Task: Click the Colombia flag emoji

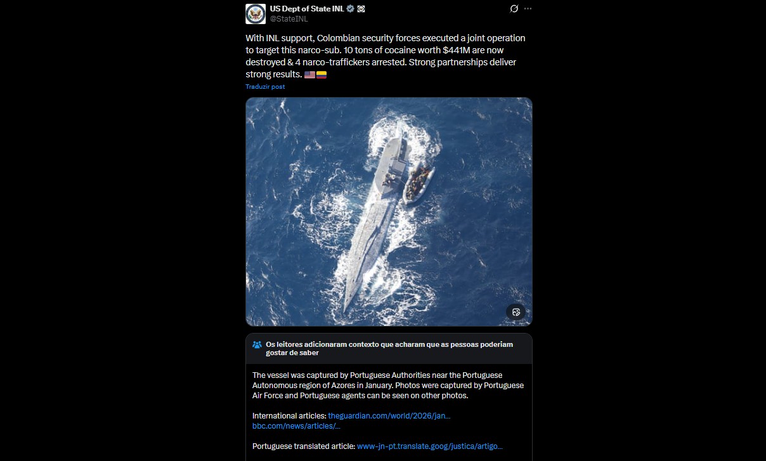Action: (321, 75)
